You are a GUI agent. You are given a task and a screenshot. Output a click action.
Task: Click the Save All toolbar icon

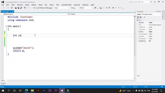(x=21, y=8)
